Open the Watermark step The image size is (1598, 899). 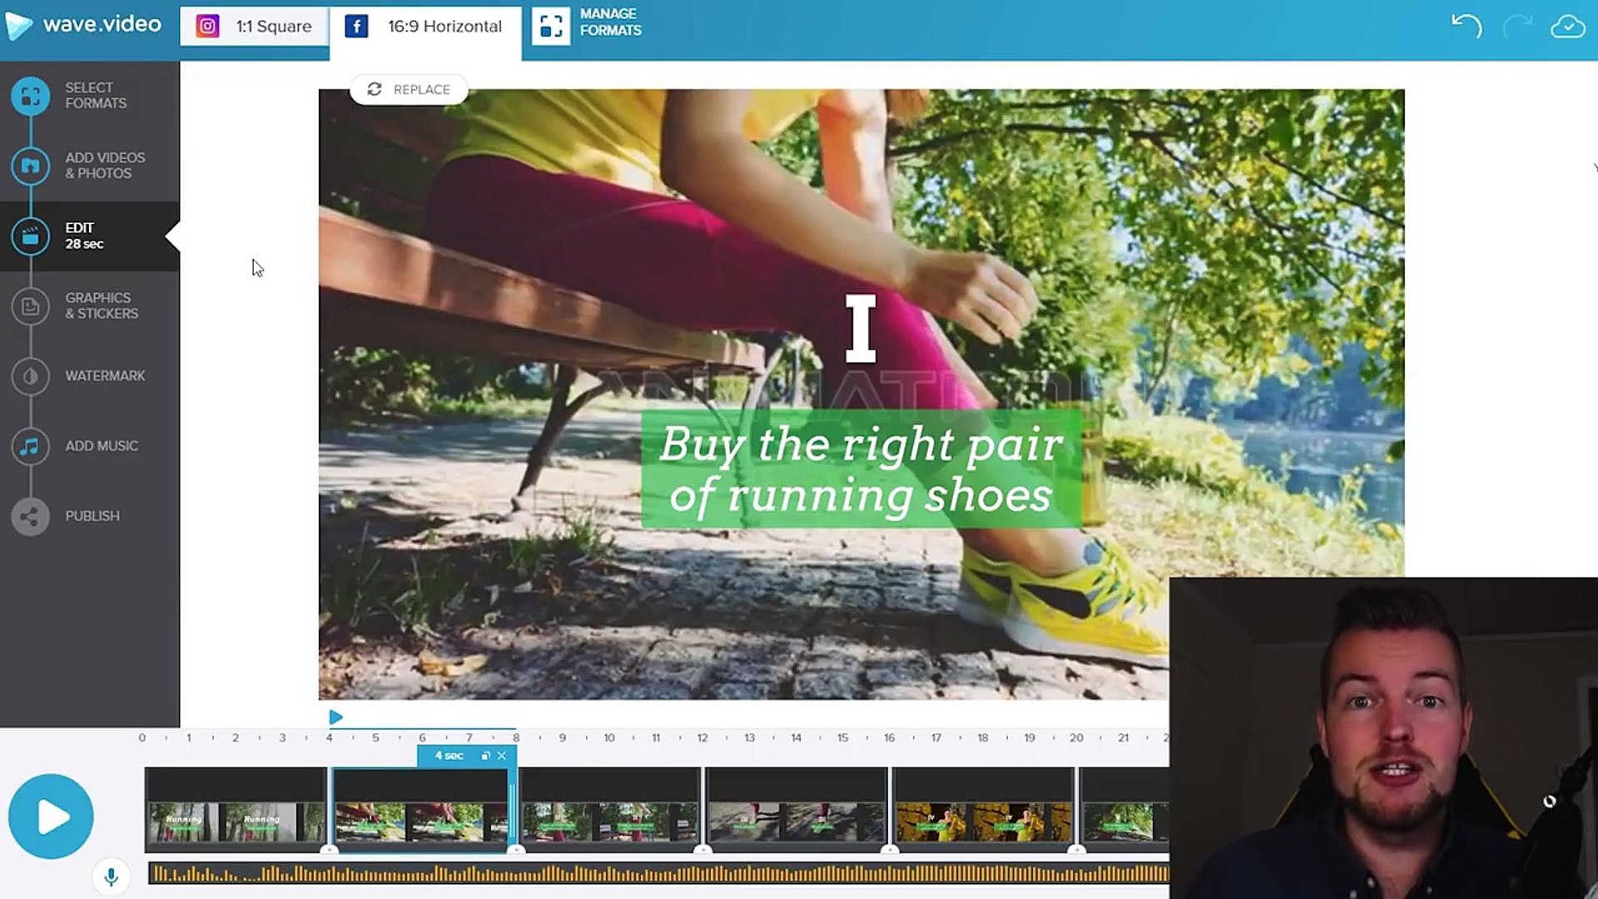[x=31, y=376]
